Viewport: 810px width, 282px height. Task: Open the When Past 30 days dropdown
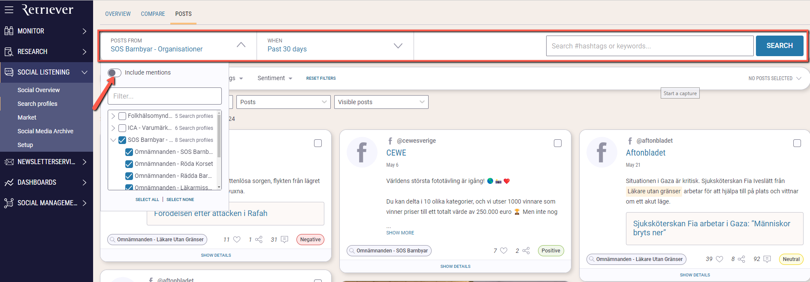(335, 45)
